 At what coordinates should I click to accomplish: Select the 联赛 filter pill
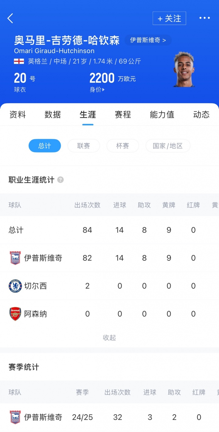pos(84,146)
